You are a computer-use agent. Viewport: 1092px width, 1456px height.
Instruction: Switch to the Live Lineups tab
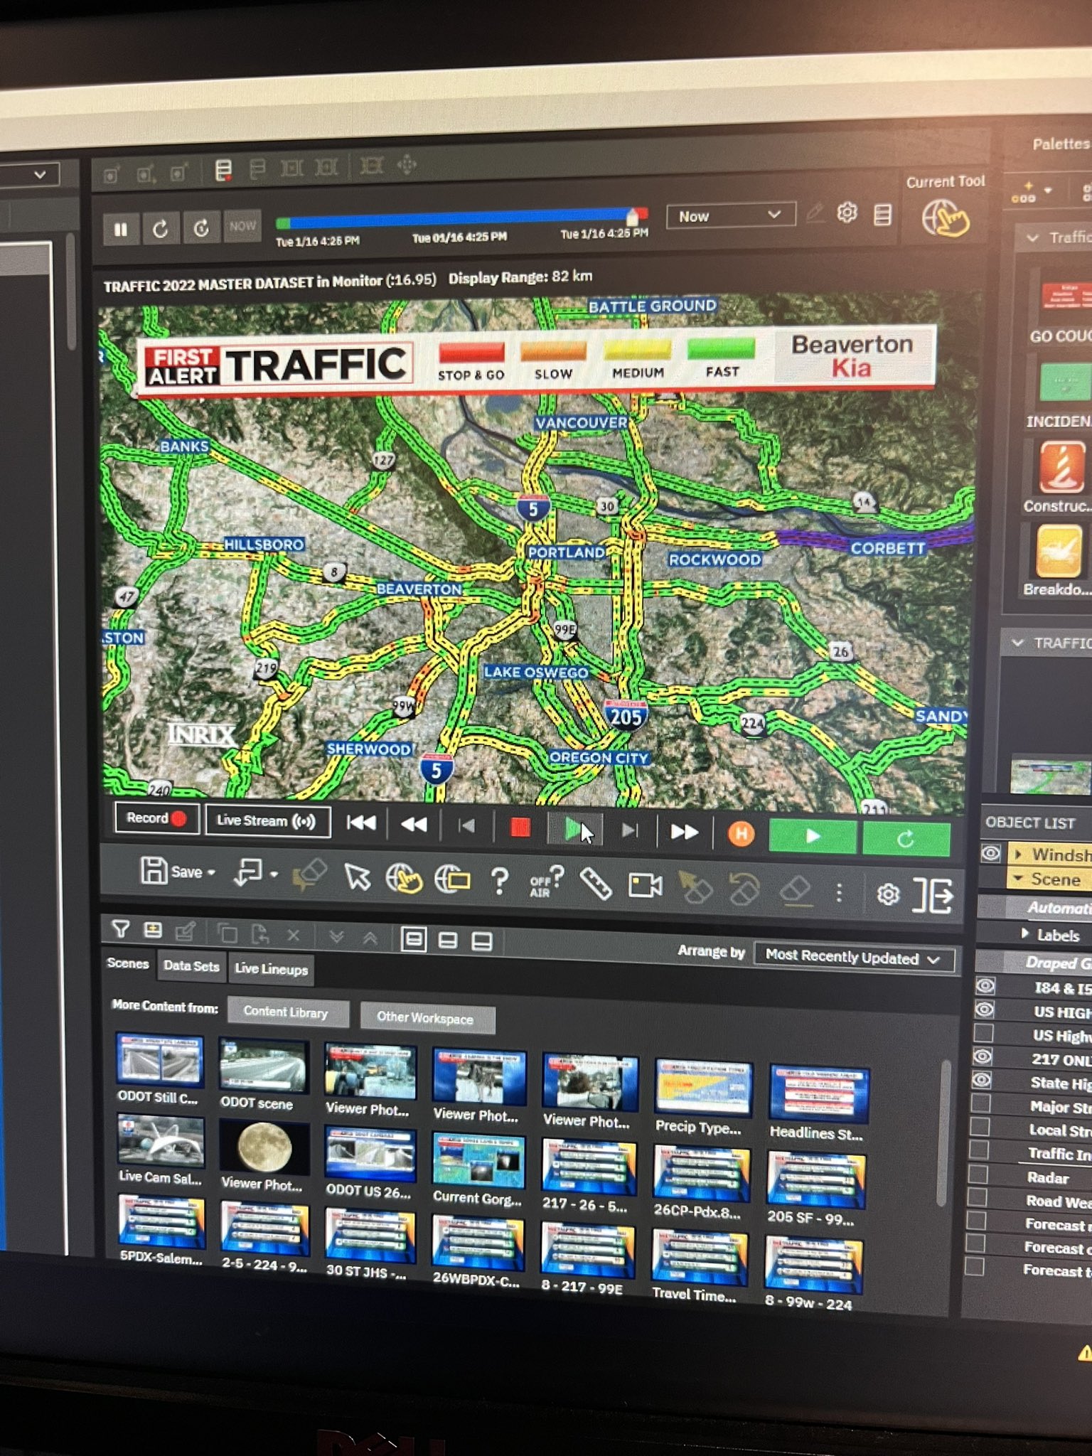click(x=272, y=969)
